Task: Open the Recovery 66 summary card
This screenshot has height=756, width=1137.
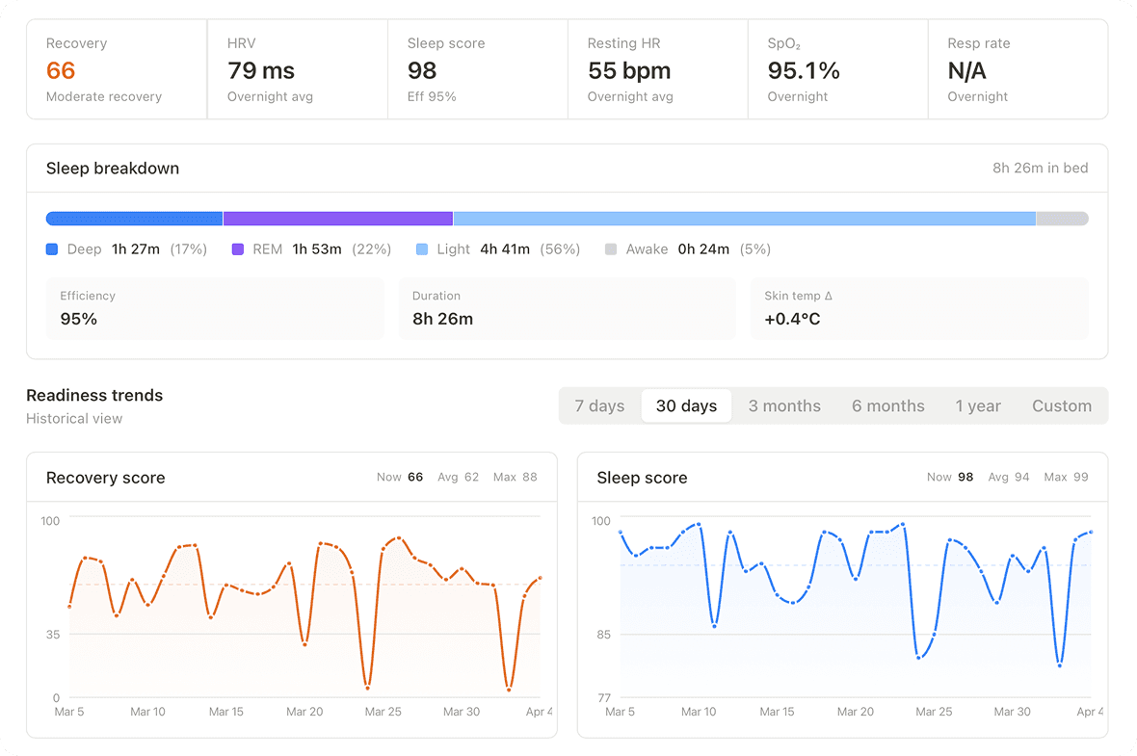Action: pyautogui.click(x=117, y=69)
